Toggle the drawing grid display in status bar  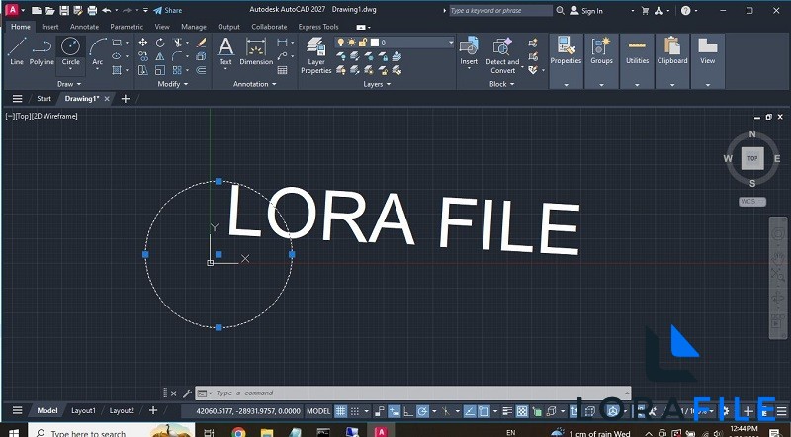pos(341,411)
